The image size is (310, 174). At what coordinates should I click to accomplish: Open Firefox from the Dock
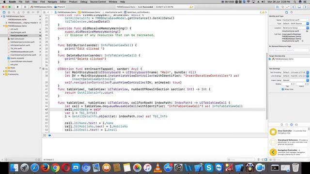pyautogui.click(x=45, y=168)
